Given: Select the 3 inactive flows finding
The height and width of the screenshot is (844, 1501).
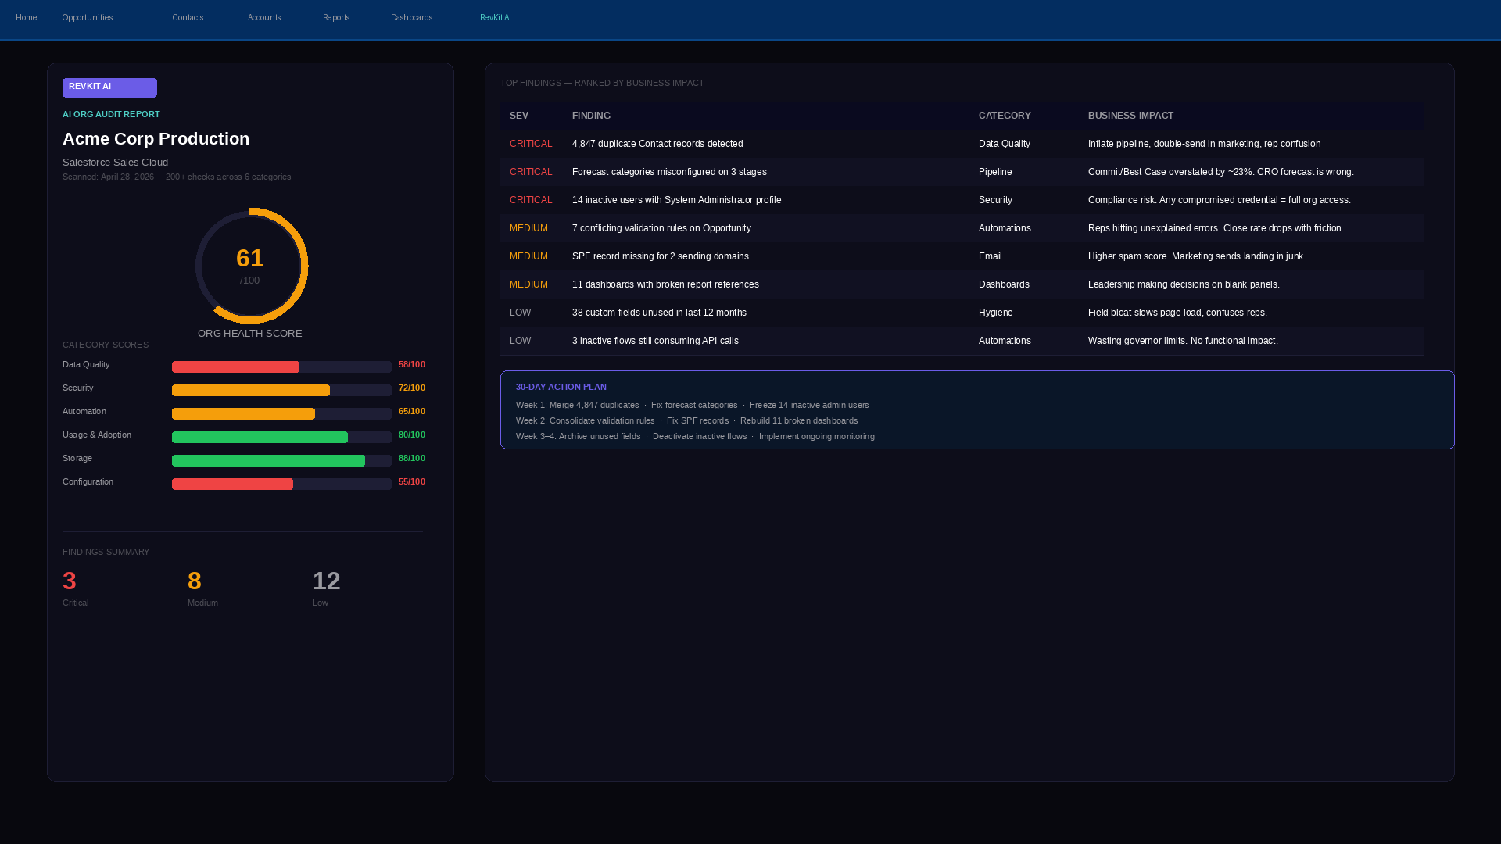Looking at the screenshot, I should coord(962,341).
